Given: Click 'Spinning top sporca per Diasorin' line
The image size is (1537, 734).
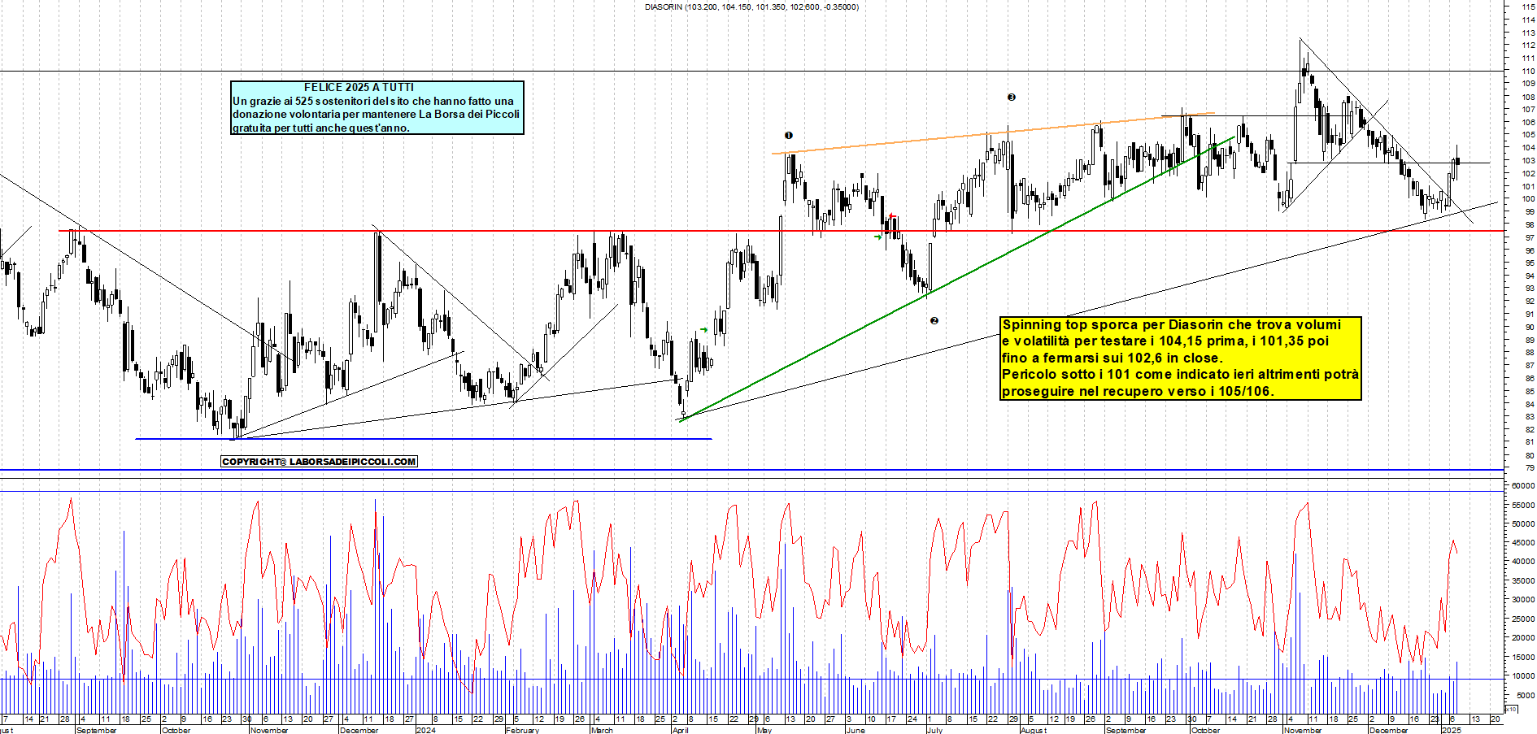Looking at the screenshot, I should coord(1172,325).
